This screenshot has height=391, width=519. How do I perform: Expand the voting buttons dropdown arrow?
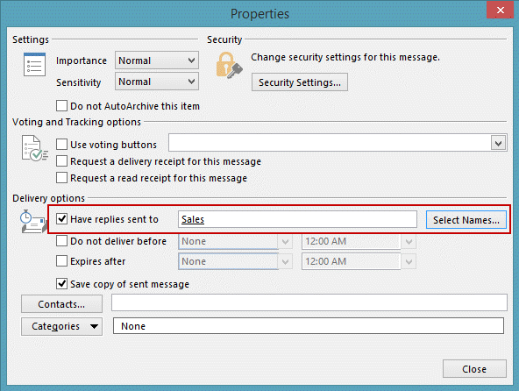[498, 143]
